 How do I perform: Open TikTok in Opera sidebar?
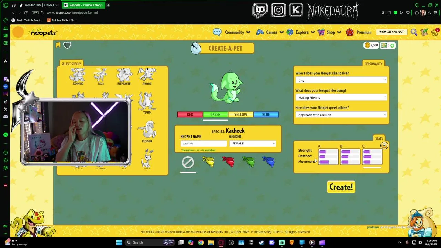coord(6,102)
